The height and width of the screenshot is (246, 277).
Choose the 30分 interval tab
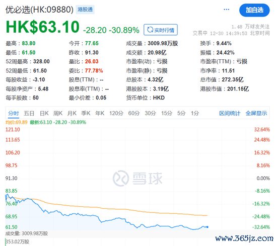(151, 113)
